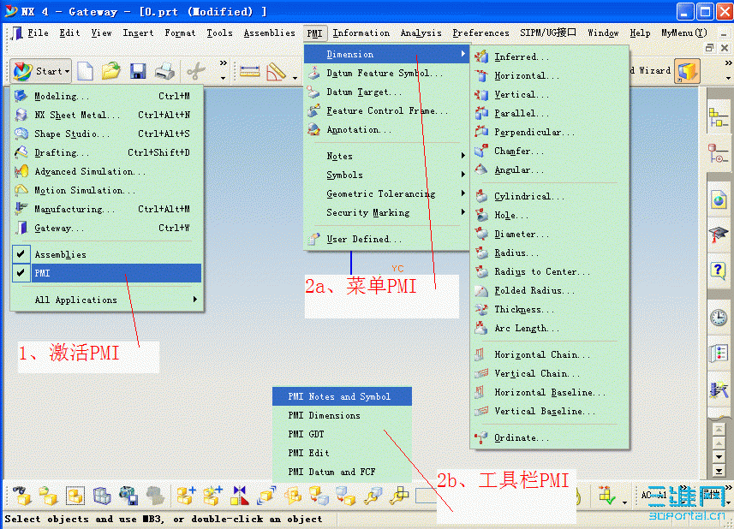Click the Angular dimension icon
734x529 pixels.
[481, 169]
